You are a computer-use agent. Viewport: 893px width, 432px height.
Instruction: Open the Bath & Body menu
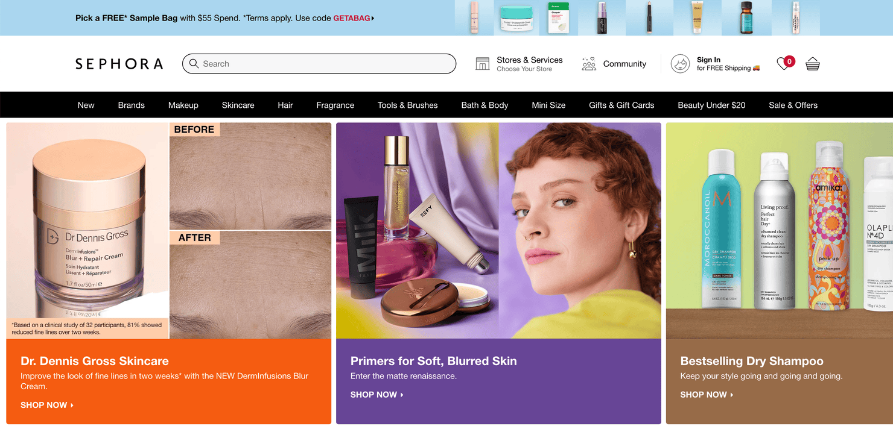[x=485, y=105]
